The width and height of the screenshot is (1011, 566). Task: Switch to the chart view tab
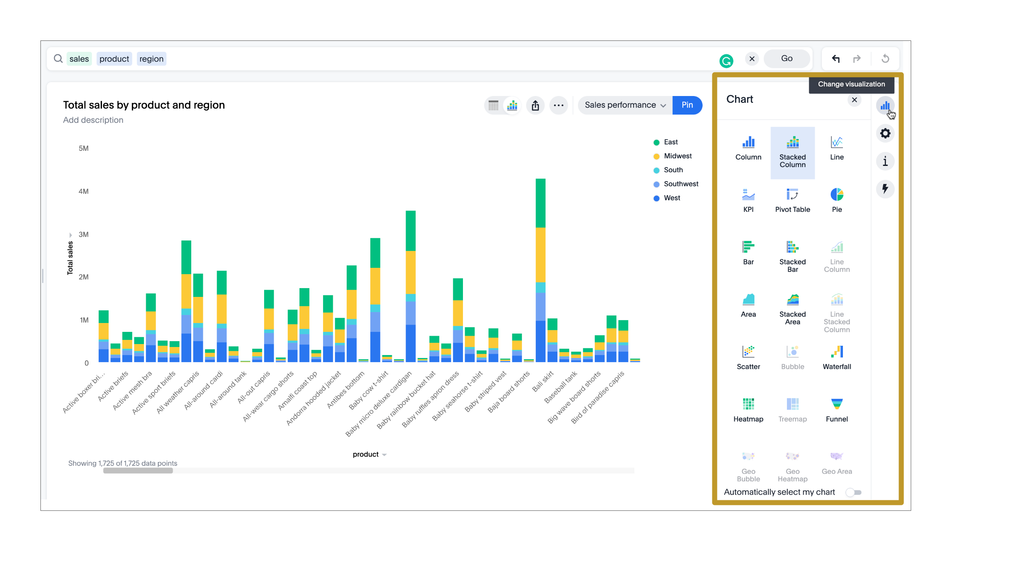[512, 105]
